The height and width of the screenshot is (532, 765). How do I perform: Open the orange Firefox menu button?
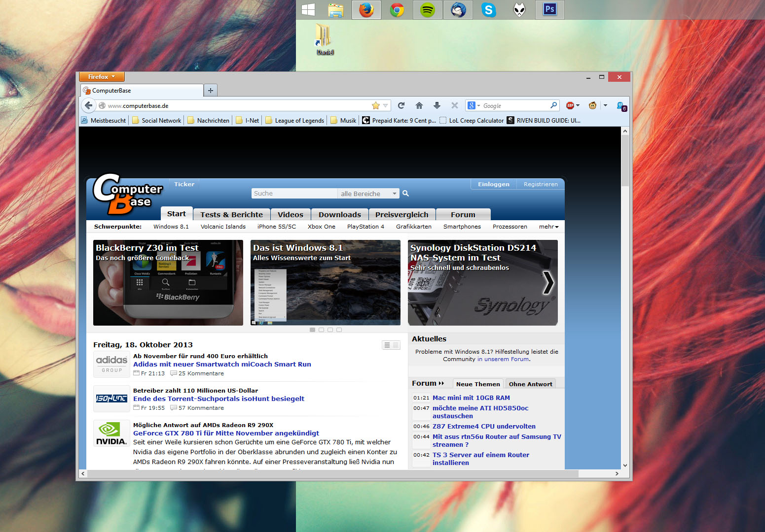(x=102, y=77)
